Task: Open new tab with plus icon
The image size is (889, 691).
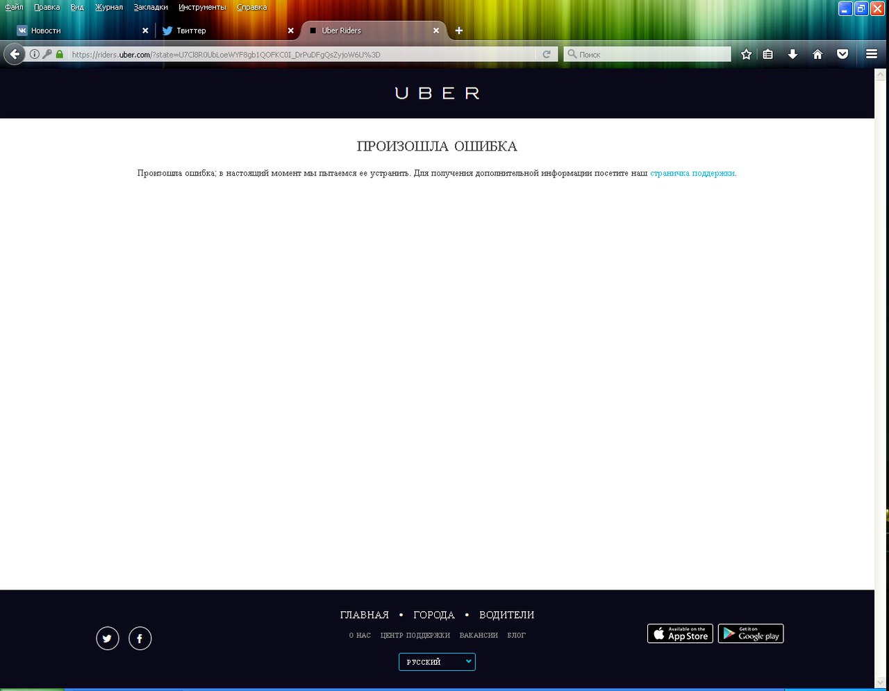Action: coord(459,31)
